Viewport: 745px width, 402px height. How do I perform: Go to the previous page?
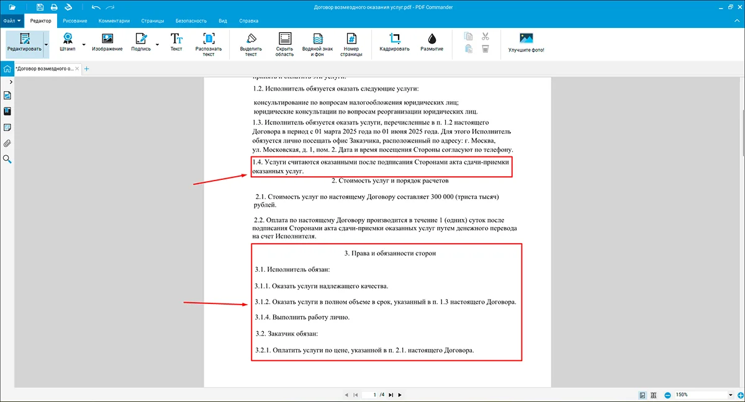point(346,395)
